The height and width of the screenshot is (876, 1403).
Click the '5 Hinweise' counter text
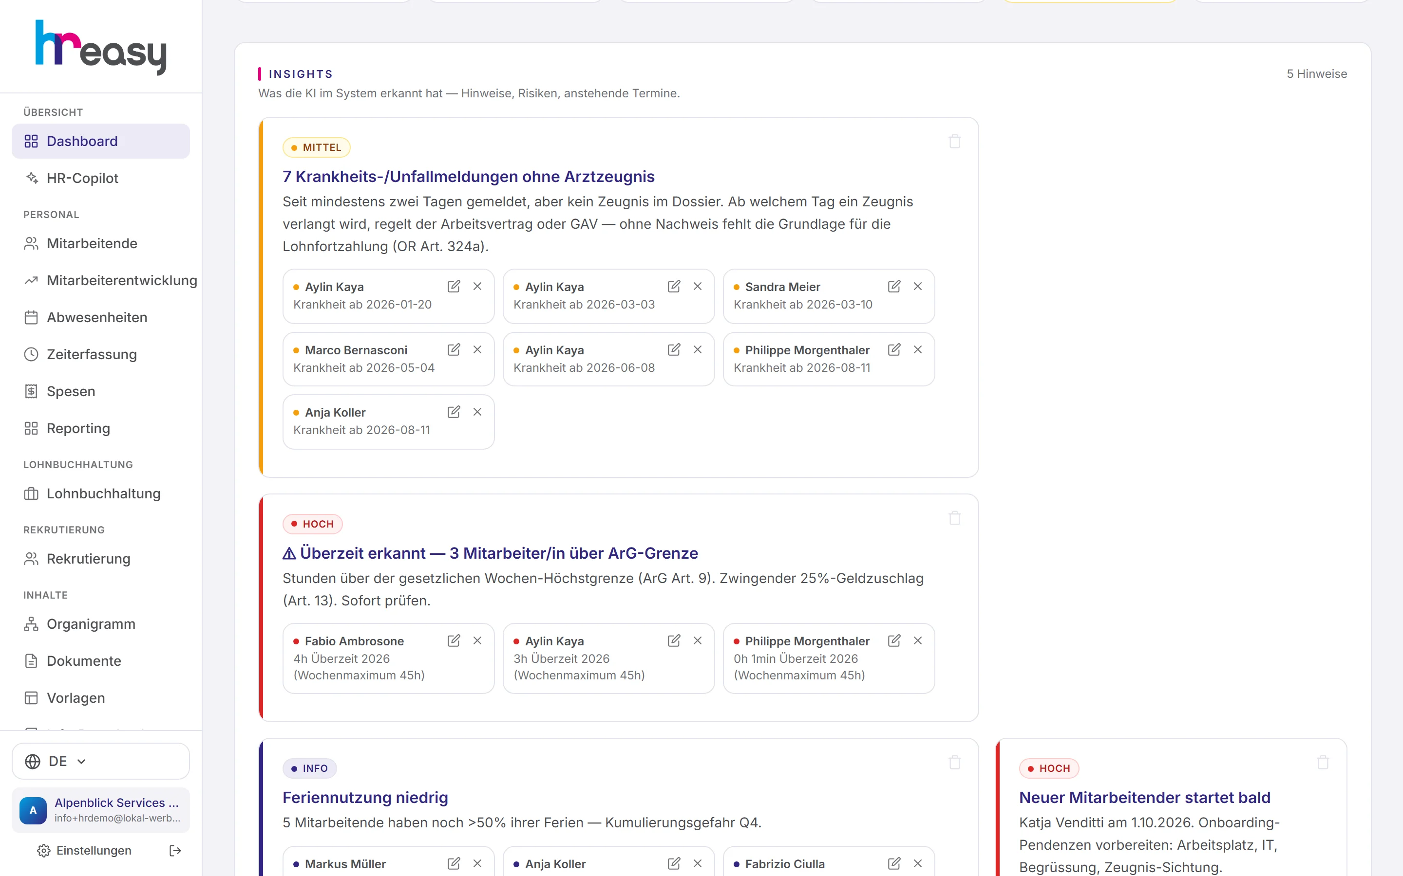click(x=1317, y=74)
